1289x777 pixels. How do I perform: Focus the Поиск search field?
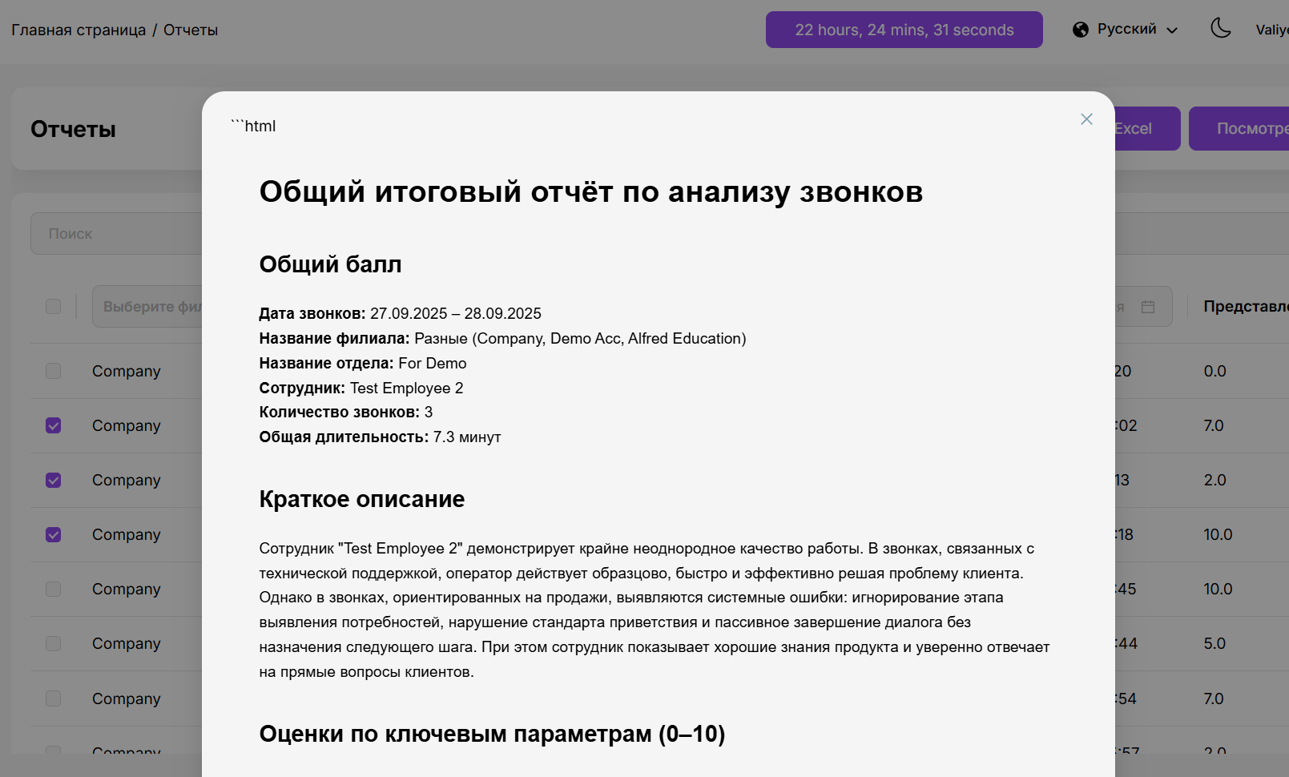[x=116, y=234]
